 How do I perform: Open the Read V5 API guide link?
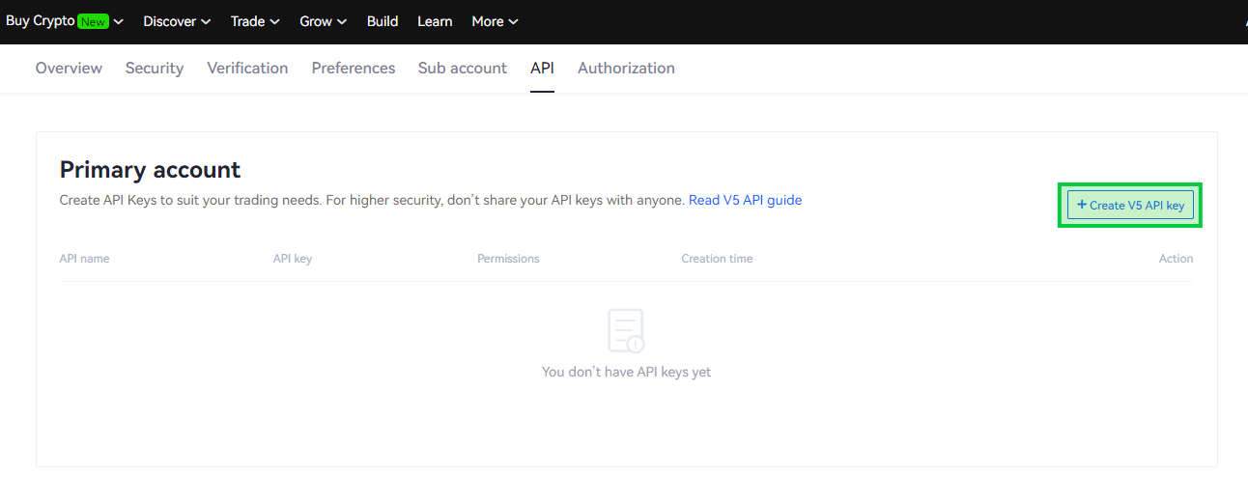(745, 200)
